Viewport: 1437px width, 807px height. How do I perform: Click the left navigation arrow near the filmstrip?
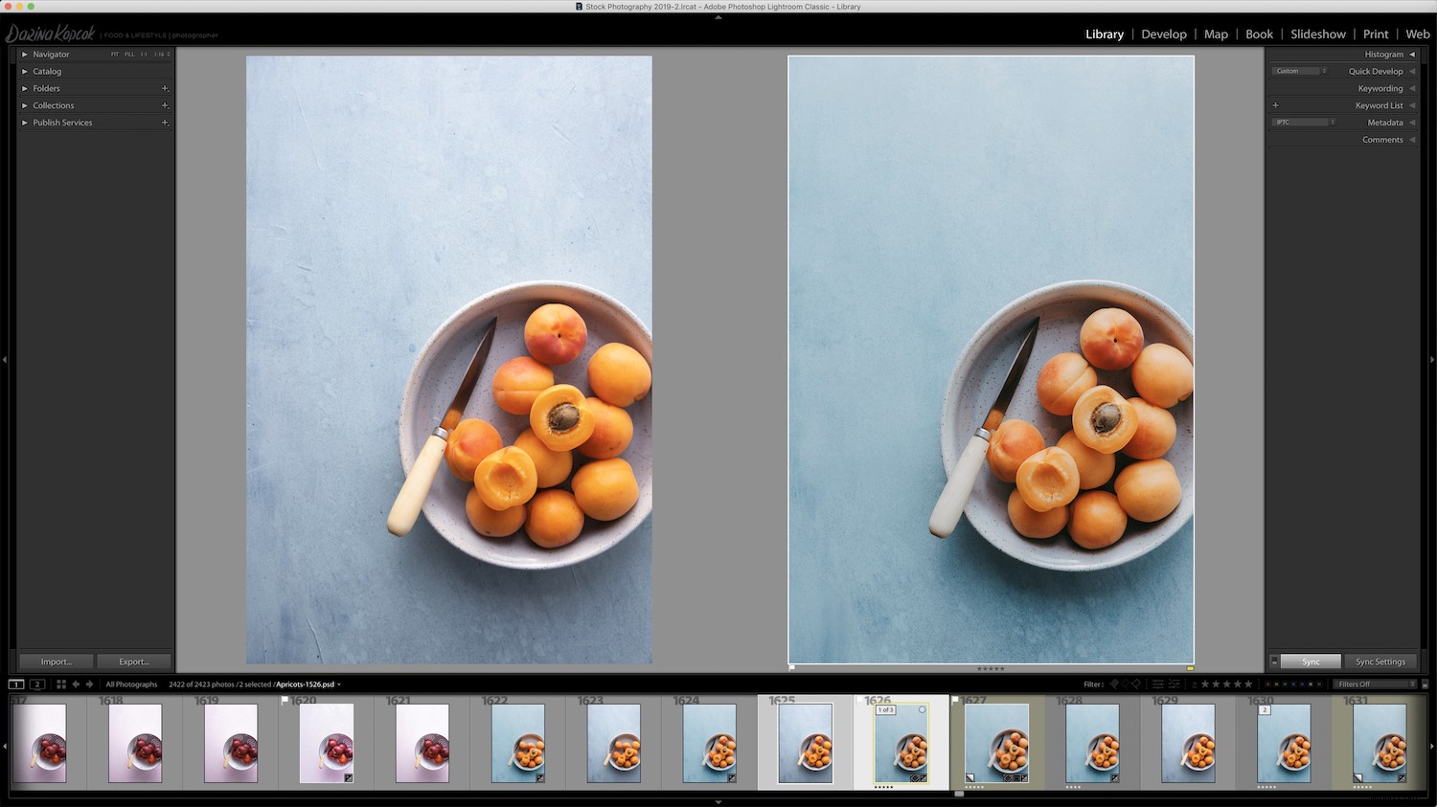[x=75, y=684]
